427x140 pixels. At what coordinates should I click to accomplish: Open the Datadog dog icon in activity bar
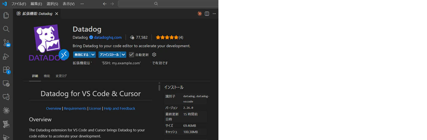coord(6,124)
